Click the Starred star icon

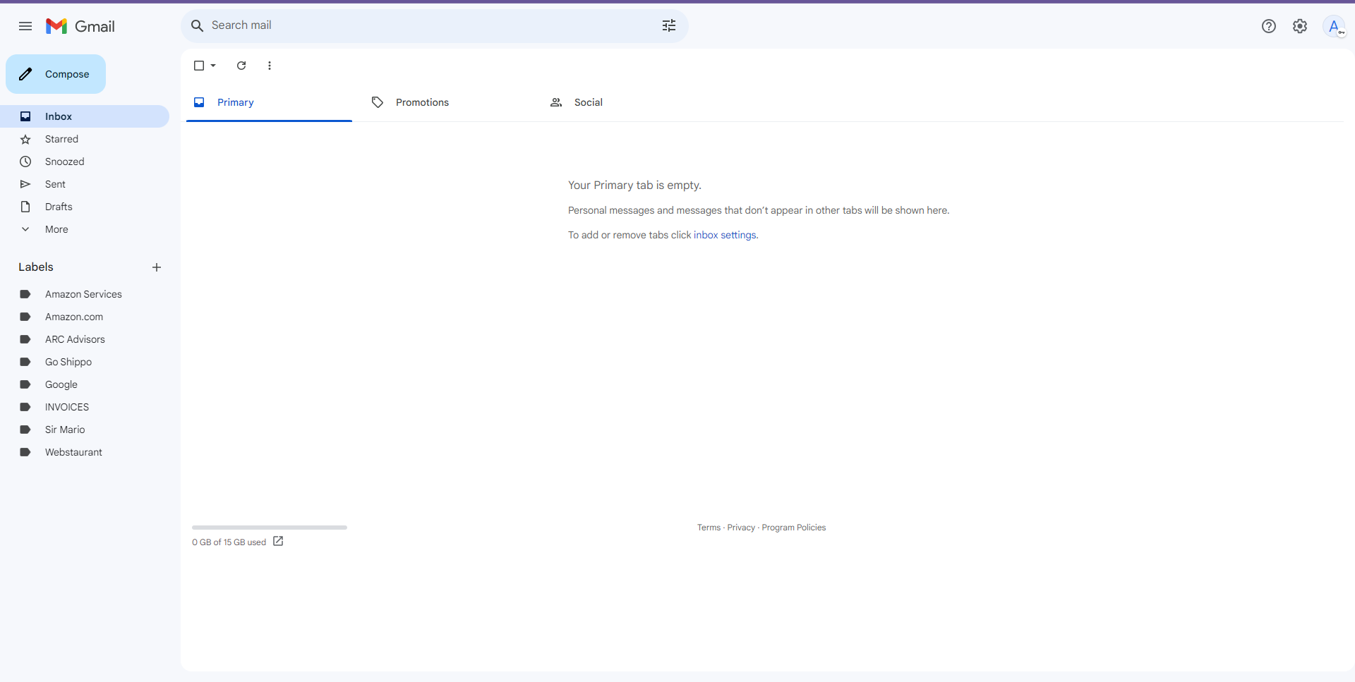coord(25,139)
